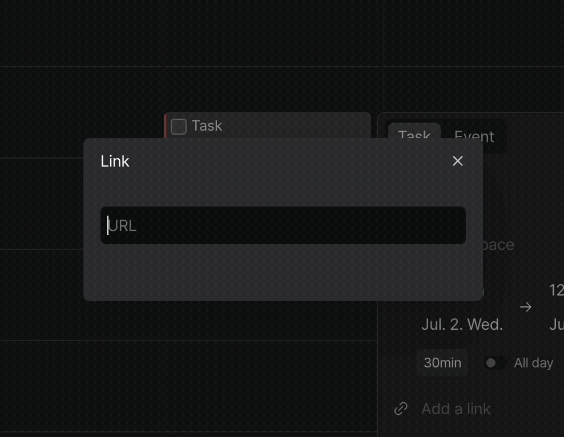Click the Add a link text
The height and width of the screenshot is (437, 564).
click(456, 409)
